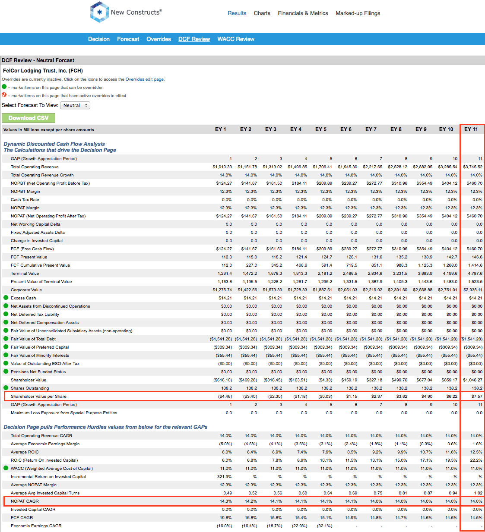Switch to the Decision tab
Screen dimensions: 485x532
(99, 39)
